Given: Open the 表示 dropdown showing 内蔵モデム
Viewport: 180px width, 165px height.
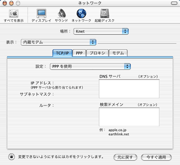Looking at the screenshot, I should [x=58, y=42].
